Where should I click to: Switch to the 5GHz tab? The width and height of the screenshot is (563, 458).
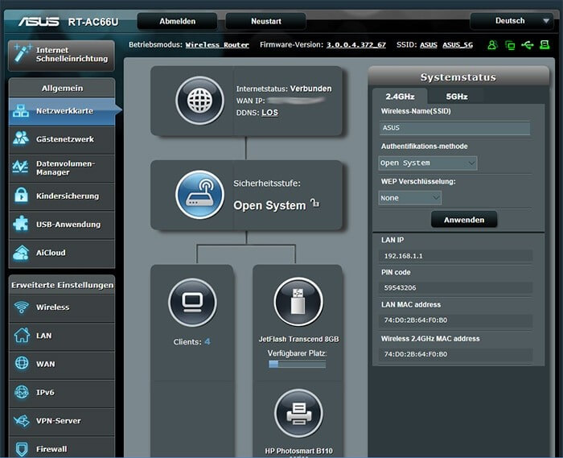457,97
